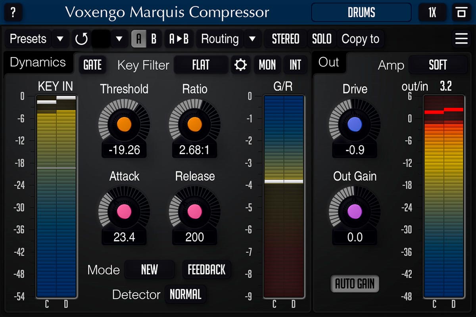Click the blue Drive knob
The width and height of the screenshot is (476, 317).
tap(355, 124)
